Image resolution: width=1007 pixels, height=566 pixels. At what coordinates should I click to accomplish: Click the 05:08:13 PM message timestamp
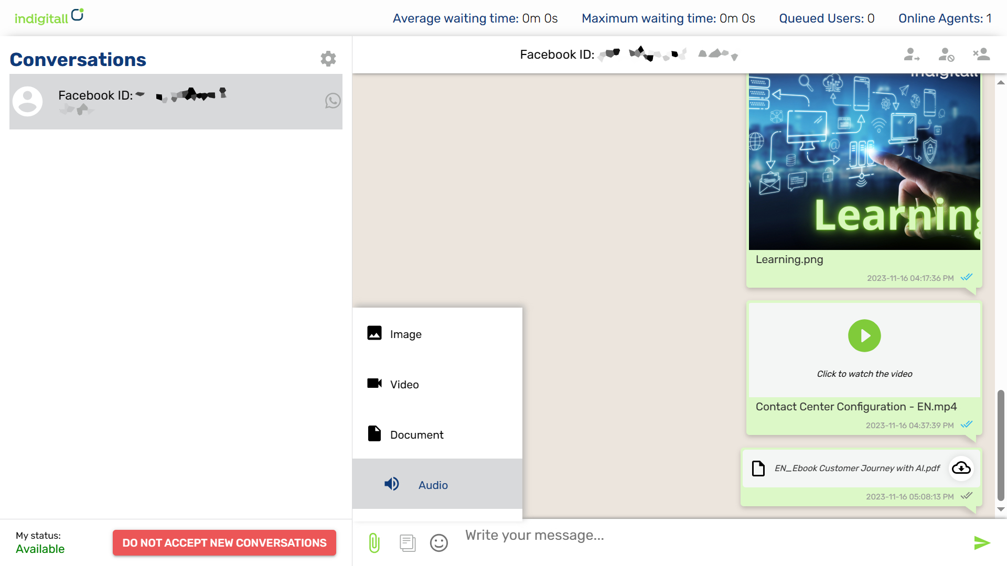pyautogui.click(x=909, y=497)
